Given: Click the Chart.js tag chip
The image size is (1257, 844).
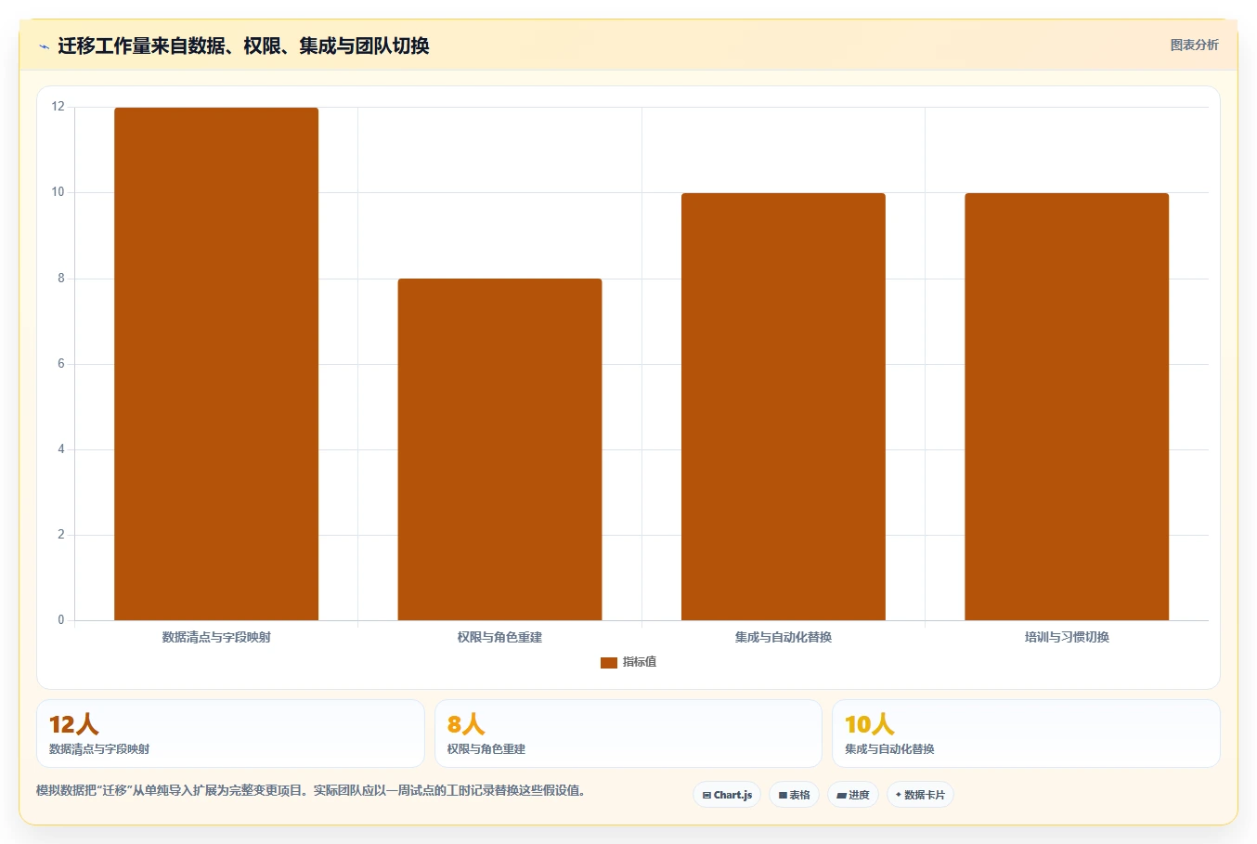Looking at the screenshot, I should coord(727,795).
